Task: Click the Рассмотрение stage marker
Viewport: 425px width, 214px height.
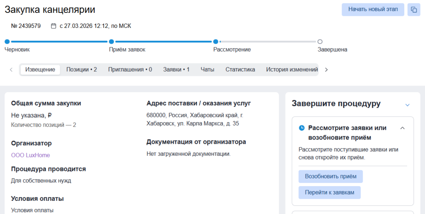Action: click(215, 42)
